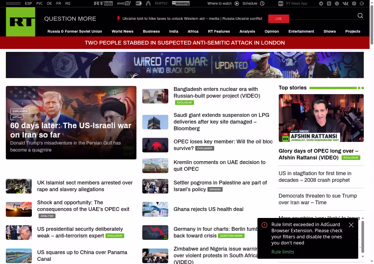Image resolution: width=374 pixels, height=264 pixels.
Task: Open RT's X (Twitter) icon
Action: pyautogui.click(x=337, y=3)
